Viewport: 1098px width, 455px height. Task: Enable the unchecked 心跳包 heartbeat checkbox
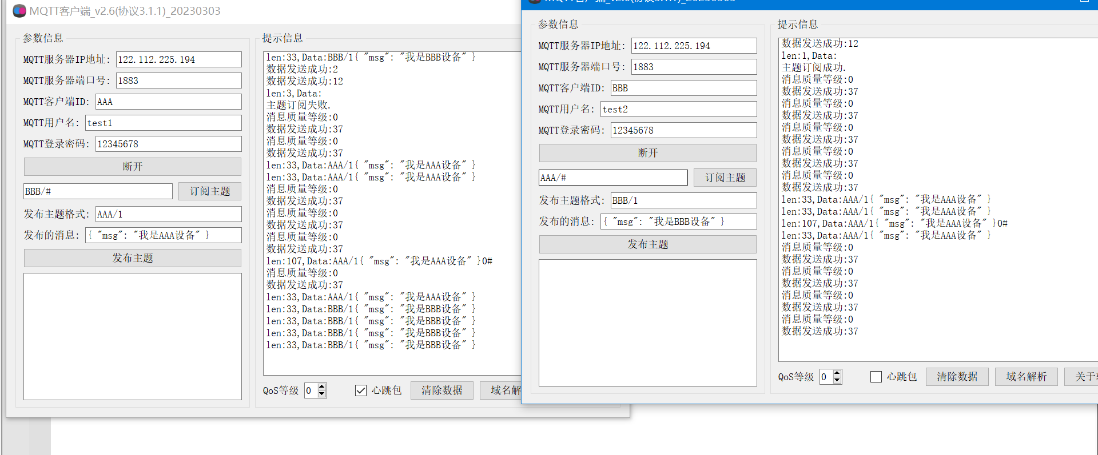(876, 377)
